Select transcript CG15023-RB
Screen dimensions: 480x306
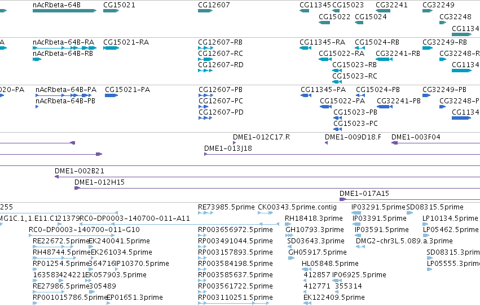point(337,71)
